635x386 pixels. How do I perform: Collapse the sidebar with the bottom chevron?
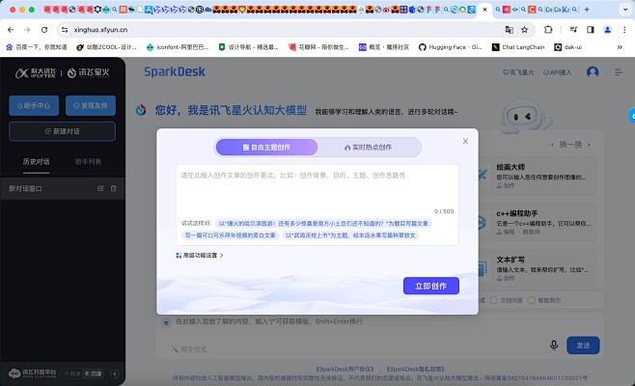115,373
